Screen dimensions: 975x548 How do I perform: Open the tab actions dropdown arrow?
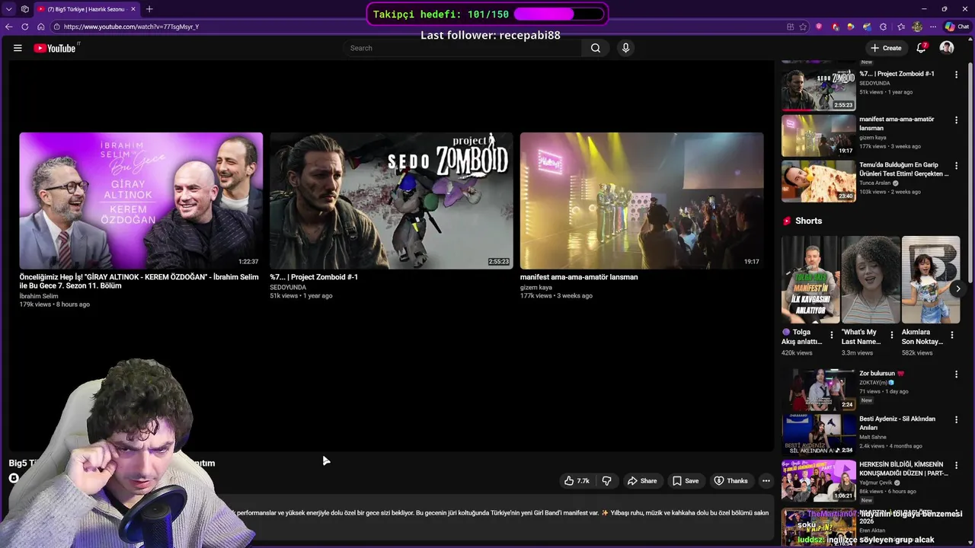[8, 9]
